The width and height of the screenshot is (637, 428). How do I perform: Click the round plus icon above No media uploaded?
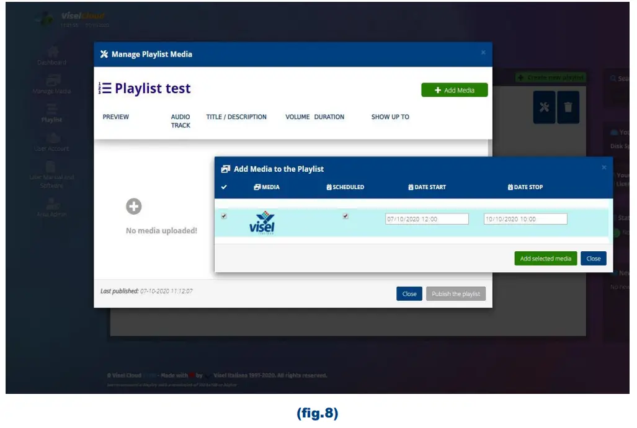[133, 207]
